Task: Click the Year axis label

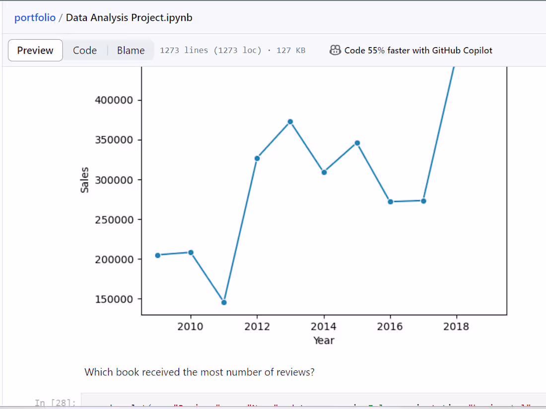Action: (324, 341)
